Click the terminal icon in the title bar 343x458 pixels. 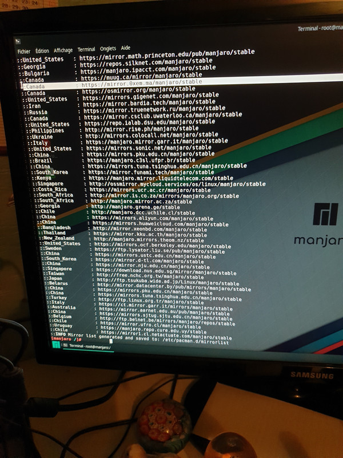tap(18, 41)
